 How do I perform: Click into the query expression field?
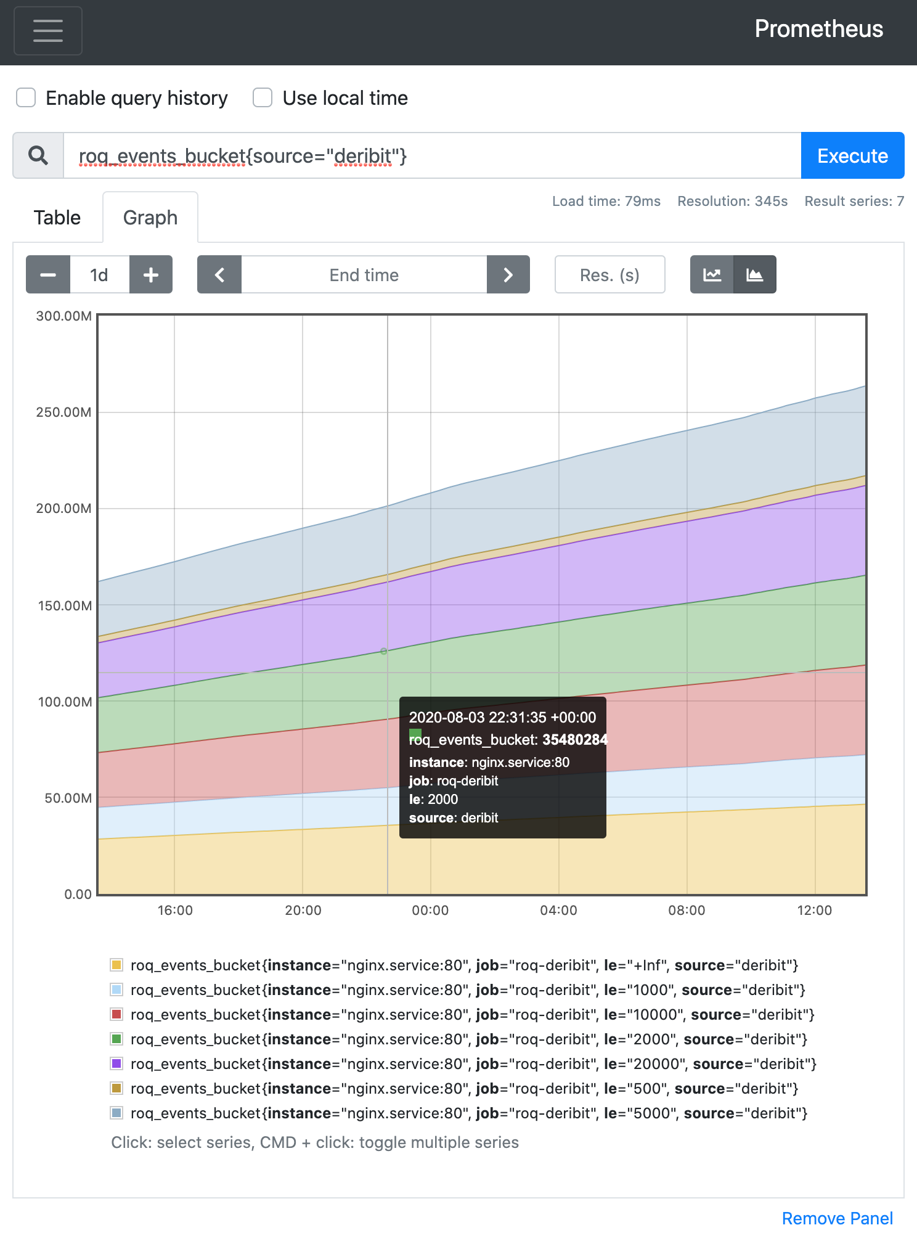[433, 155]
